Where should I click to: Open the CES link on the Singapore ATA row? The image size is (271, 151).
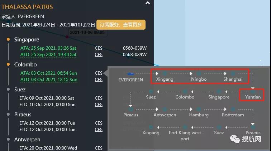(99, 48)
